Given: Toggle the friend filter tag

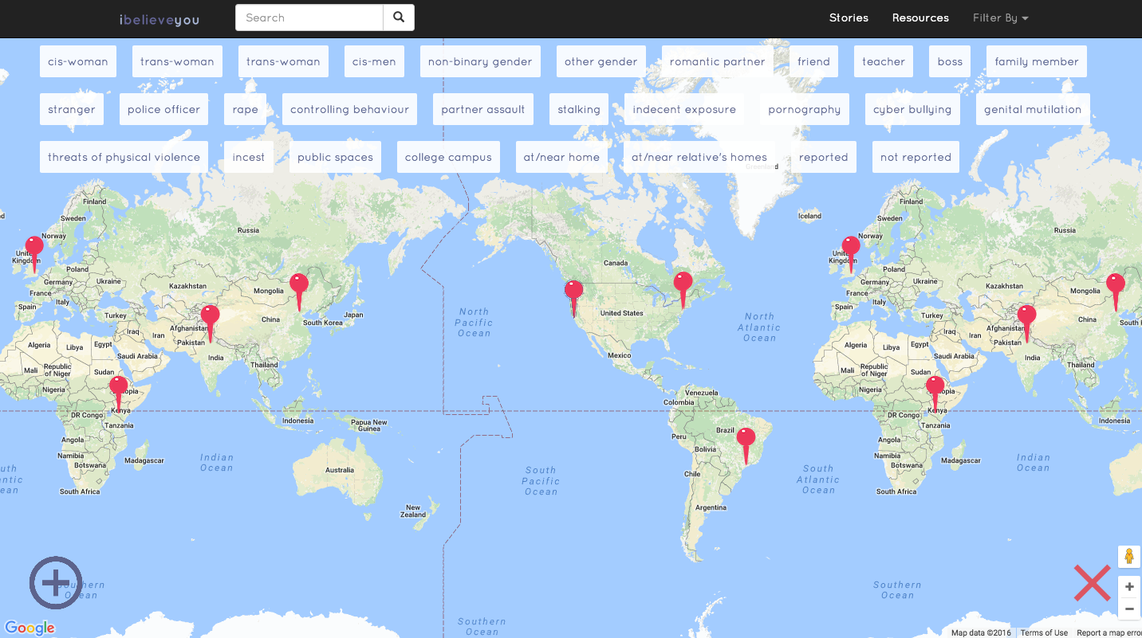Looking at the screenshot, I should (x=813, y=61).
